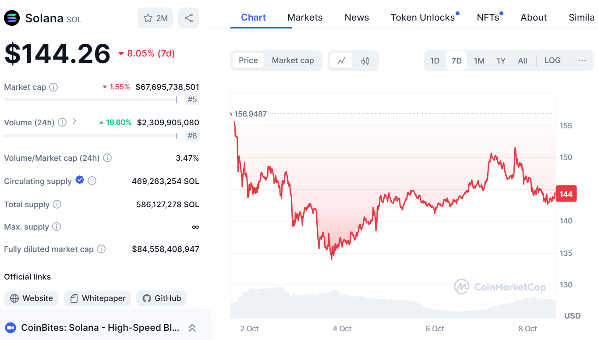Collapse the CoinBites Solana banner
598x340 pixels.
point(192,327)
